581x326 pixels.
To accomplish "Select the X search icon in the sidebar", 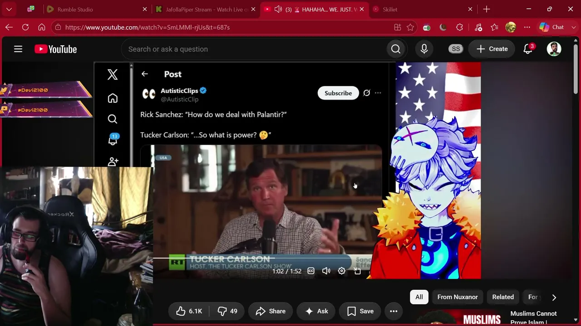I will coord(113,119).
